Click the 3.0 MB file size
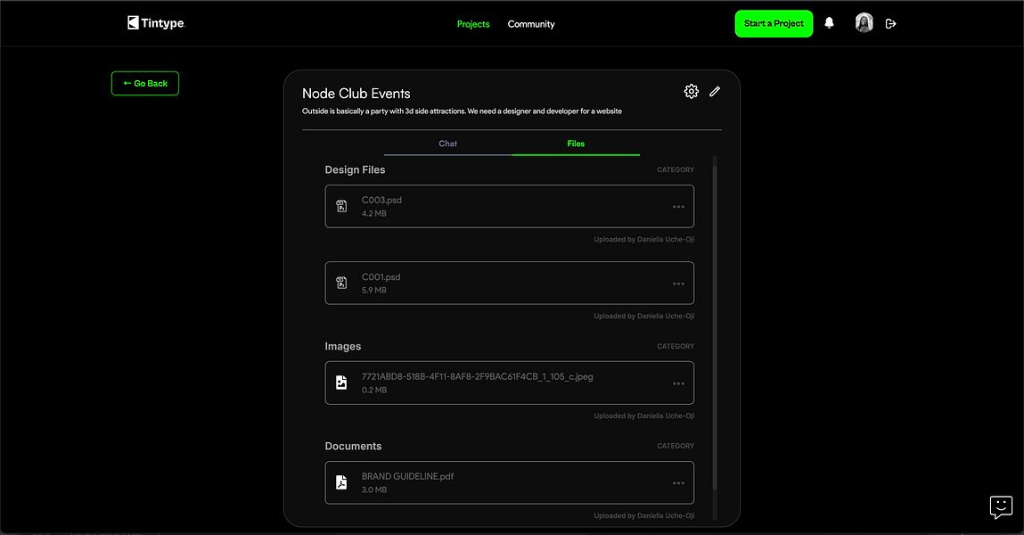Image resolution: width=1024 pixels, height=535 pixels. click(x=374, y=490)
